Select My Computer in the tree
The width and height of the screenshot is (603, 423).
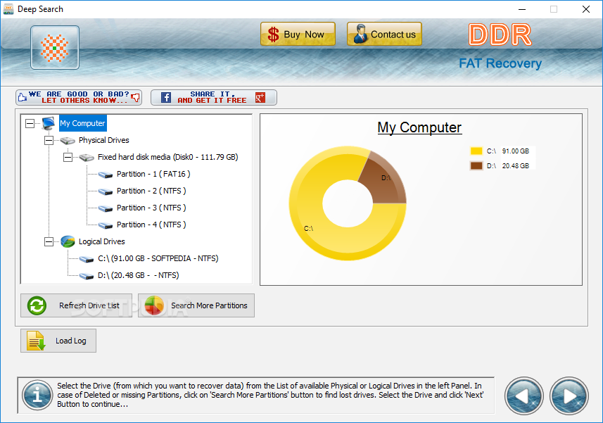[x=82, y=123]
